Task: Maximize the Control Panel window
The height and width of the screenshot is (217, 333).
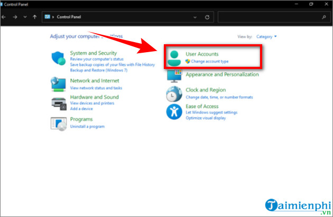Action: (x=311, y=4)
